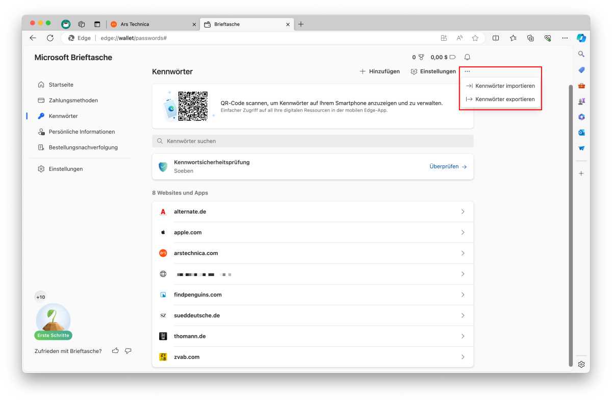This screenshot has height=402, width=612.
Task: Select the Brieftasche tab
Action: [246, 24]
